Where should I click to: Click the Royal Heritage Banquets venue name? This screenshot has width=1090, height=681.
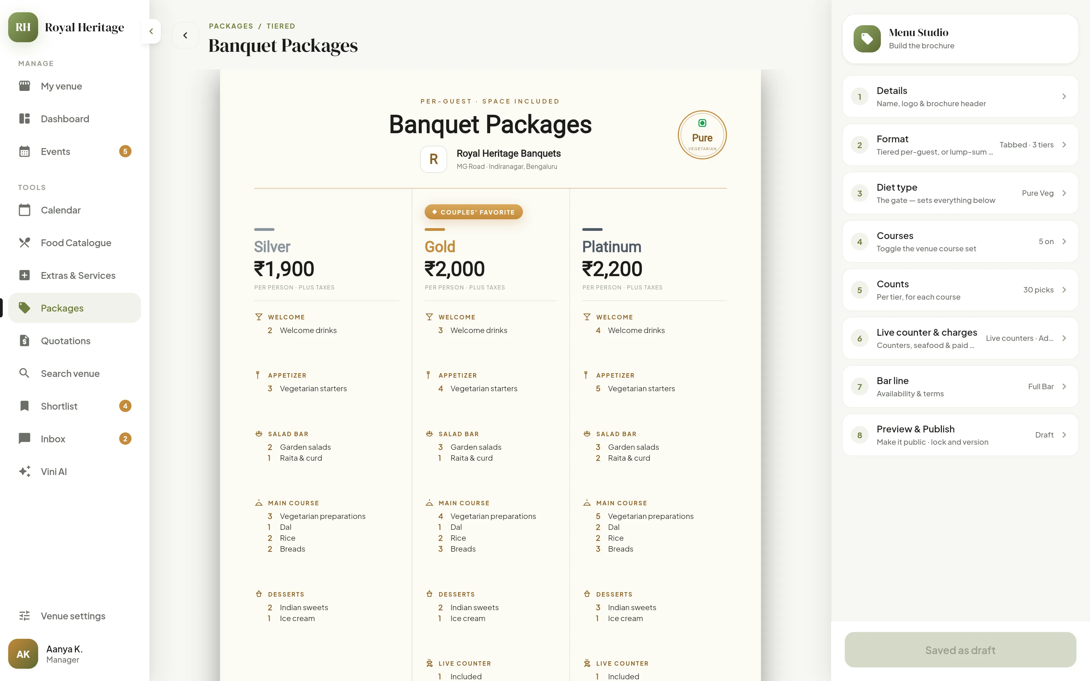point(509,153)
